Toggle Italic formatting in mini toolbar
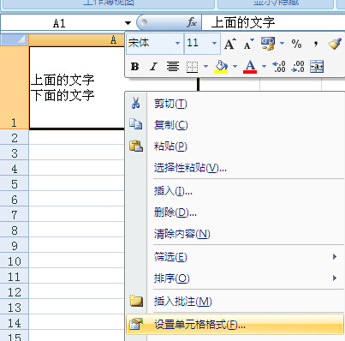 [153, 67]
